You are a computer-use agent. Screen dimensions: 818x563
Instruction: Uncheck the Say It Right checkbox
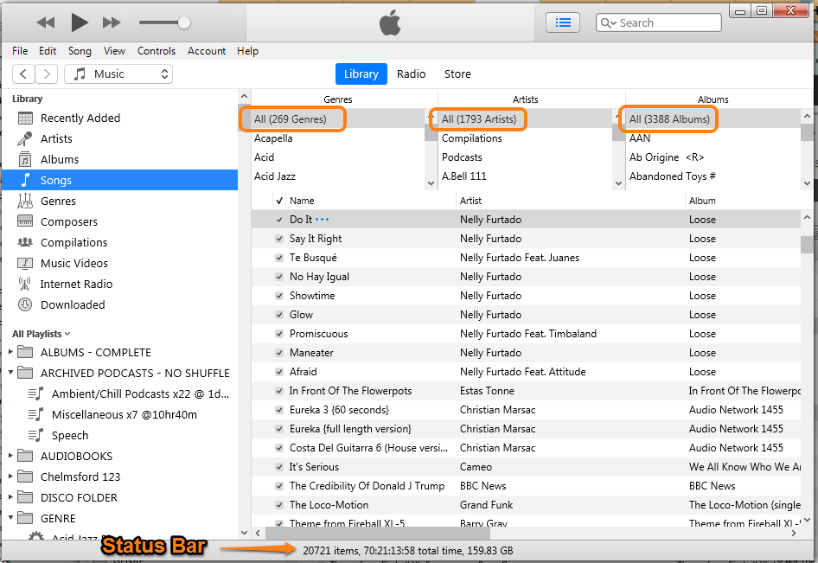pyautogui.click(x=279, y=239)
